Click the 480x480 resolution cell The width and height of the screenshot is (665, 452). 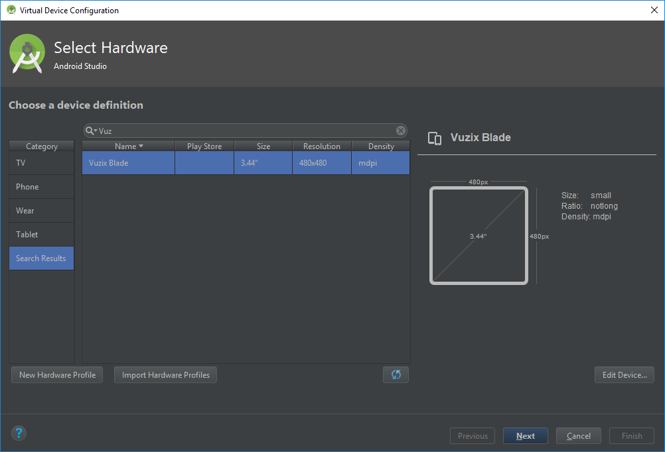pos(322,162)
